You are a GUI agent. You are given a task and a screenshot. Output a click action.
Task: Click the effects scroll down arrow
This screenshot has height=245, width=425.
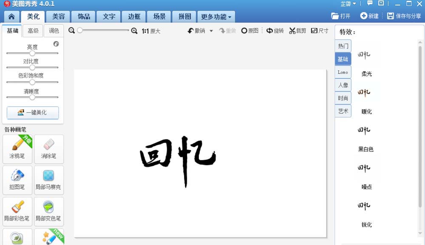coord(420,233)
